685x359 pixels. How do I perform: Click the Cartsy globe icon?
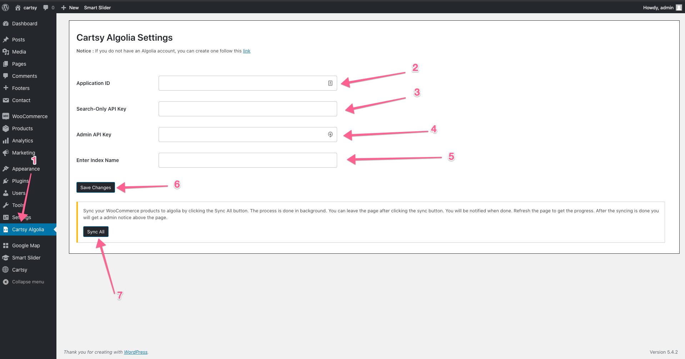(6, 270)
